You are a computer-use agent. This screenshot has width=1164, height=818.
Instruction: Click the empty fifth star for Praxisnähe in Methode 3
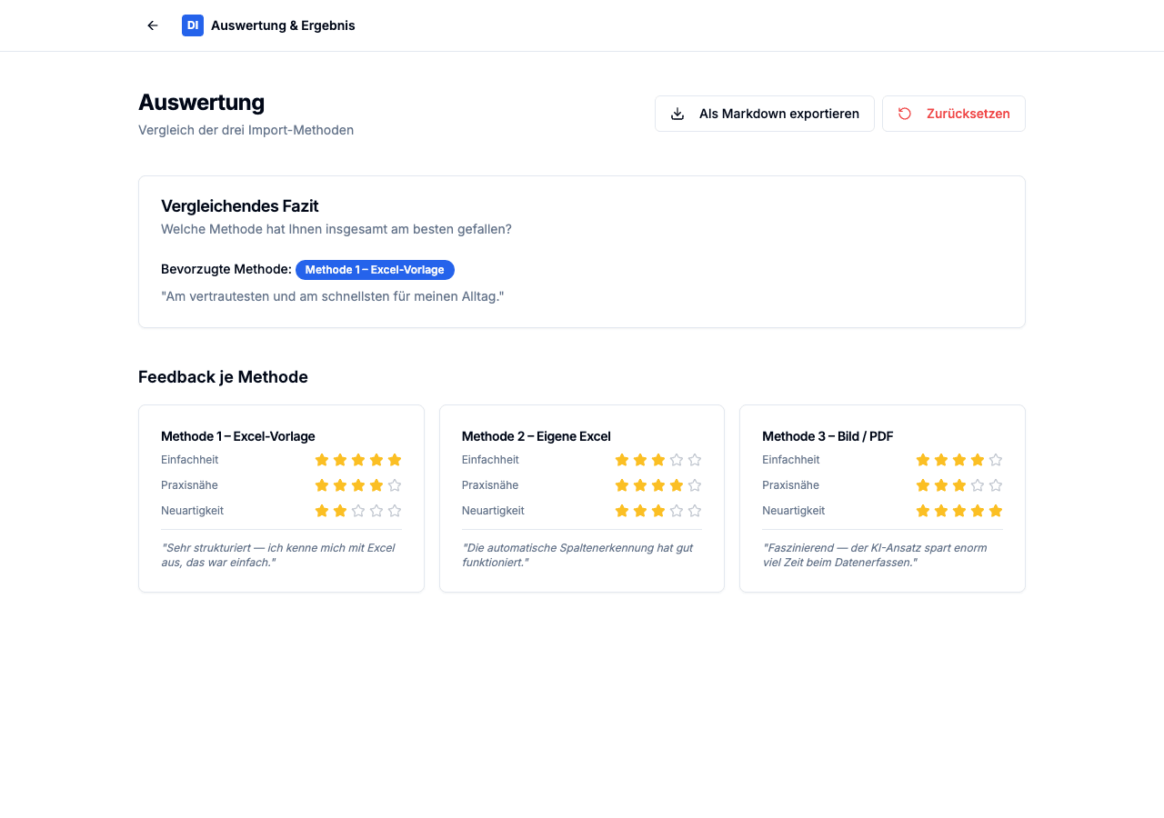[x=997, y=485]
